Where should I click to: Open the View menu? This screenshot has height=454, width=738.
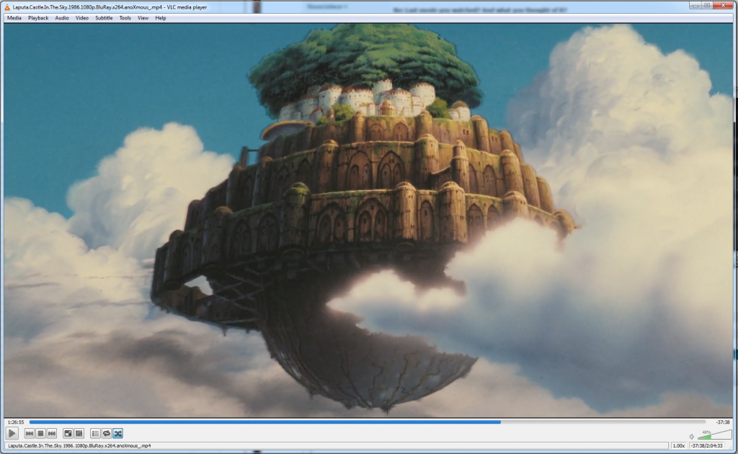click(x=143, y=18)
